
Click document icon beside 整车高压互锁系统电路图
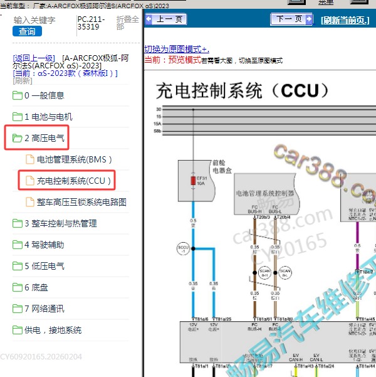[x=30, y=202]
